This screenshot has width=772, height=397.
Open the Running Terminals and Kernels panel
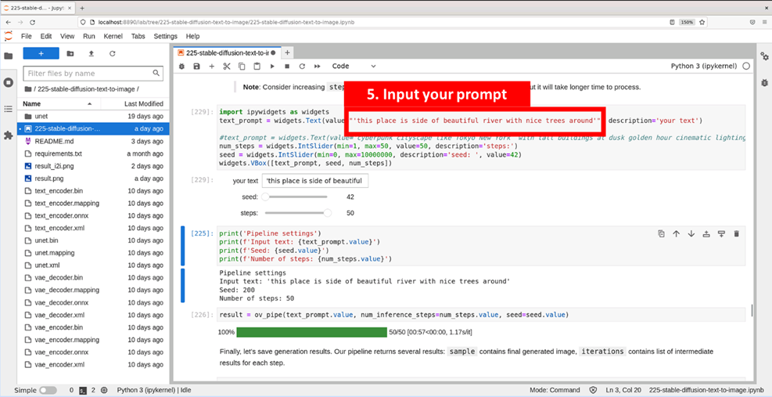click(9, 82)
